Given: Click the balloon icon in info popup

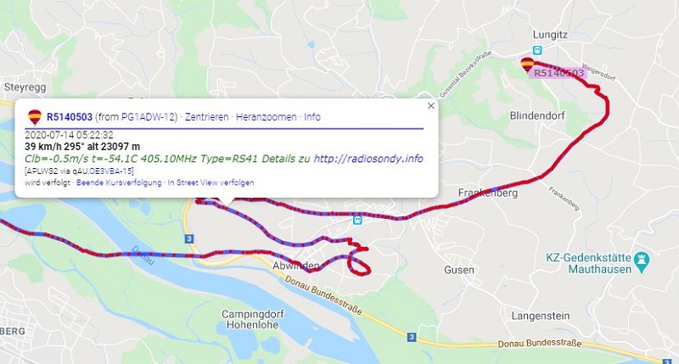Looking at the screenshot, I should point(35,117).
